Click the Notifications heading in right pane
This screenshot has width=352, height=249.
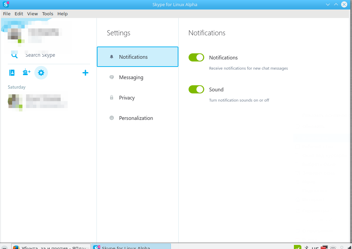click(x=207, y=33)
